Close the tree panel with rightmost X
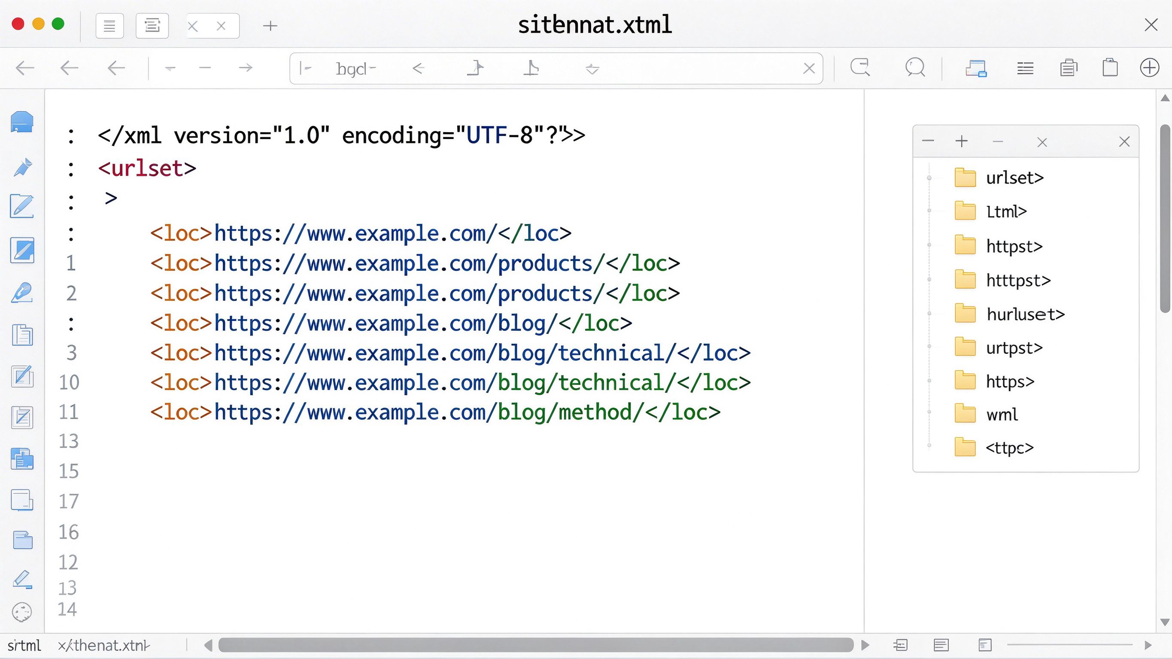Image resolution: width=1172 pixels, height=659 pixels. point(1124,142)
